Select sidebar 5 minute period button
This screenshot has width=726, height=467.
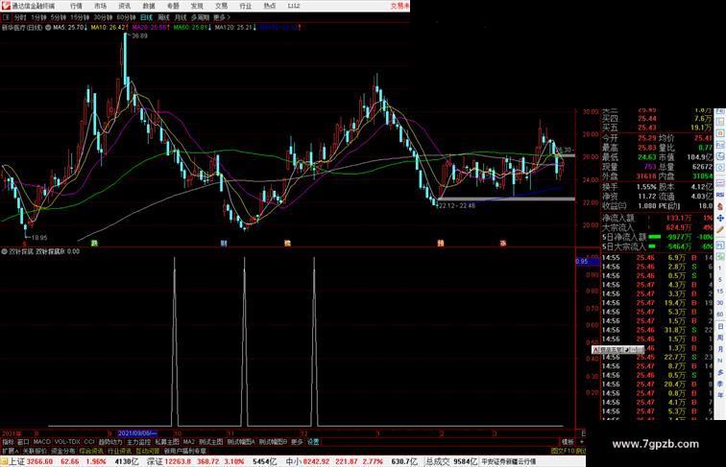point(720,280)
